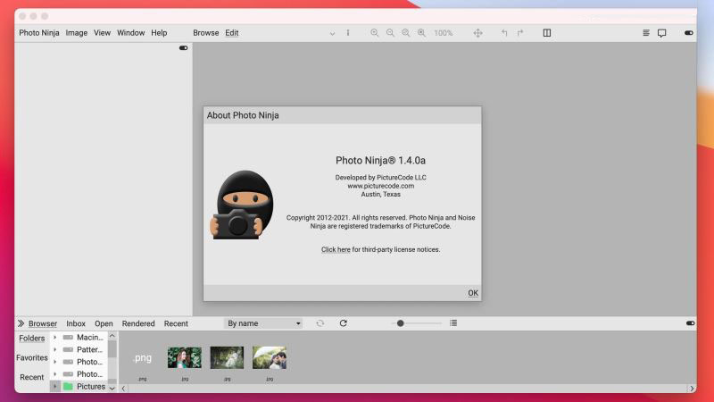Click the vertical info 'i' toolbar icon
This screenshot has width=714, height=402.
pyautogui.click(x=348, y=33)
